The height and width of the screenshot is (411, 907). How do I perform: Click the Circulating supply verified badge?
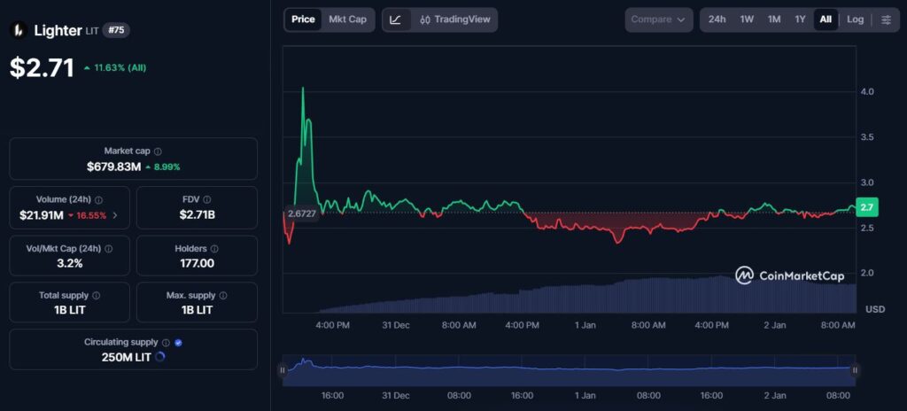pos(179,342)
